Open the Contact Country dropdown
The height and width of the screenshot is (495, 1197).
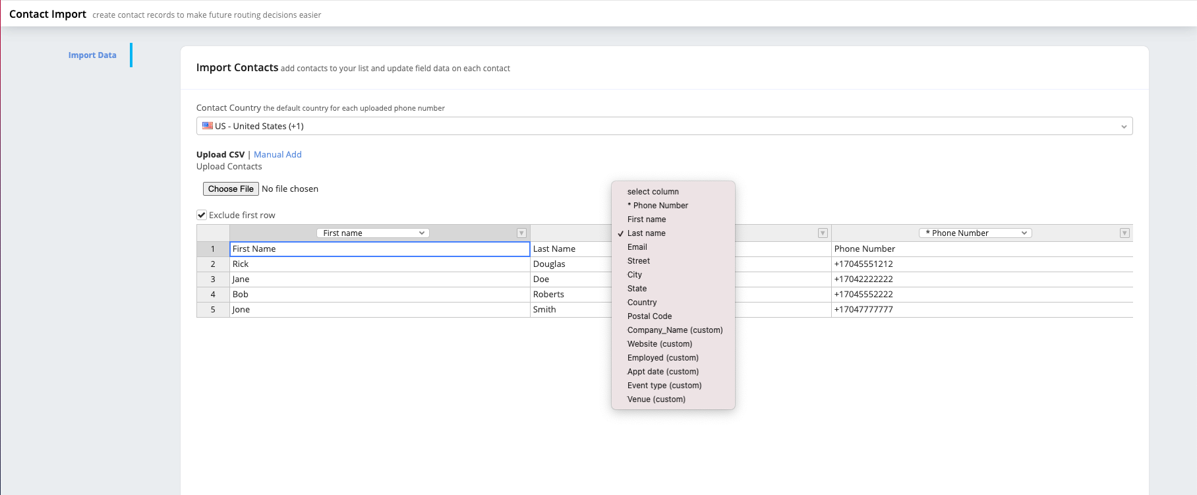(664, 126)
